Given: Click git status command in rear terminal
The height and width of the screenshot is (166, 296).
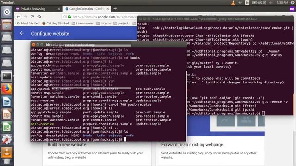Looking at the screenshot, I should [x=272, y=55].
